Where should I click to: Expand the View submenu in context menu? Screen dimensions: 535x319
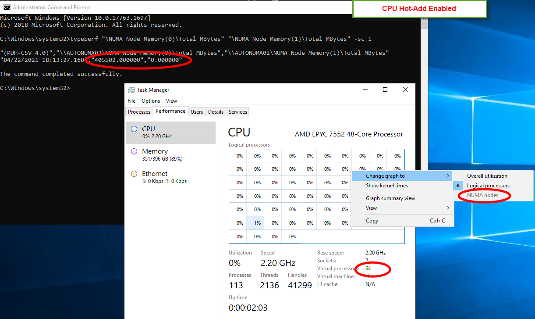click(402, 208)
